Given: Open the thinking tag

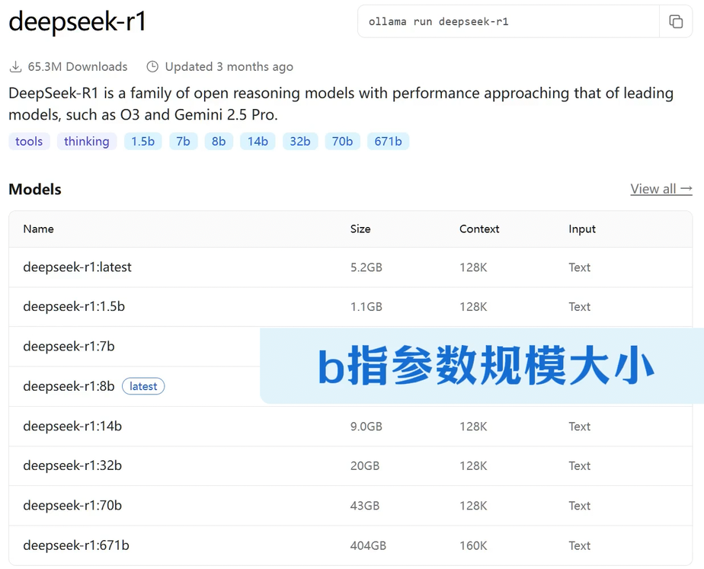Looking at the screenshot, I should [87, 142].
